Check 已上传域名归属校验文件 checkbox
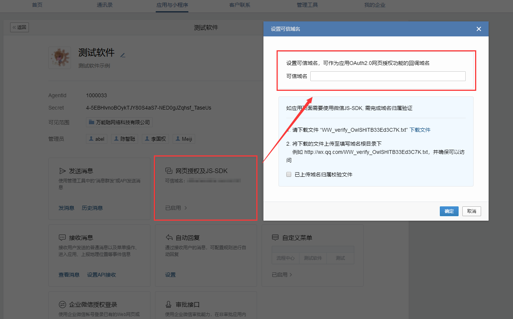Screen dimensions: 513x319 click(x=289, y=174)
